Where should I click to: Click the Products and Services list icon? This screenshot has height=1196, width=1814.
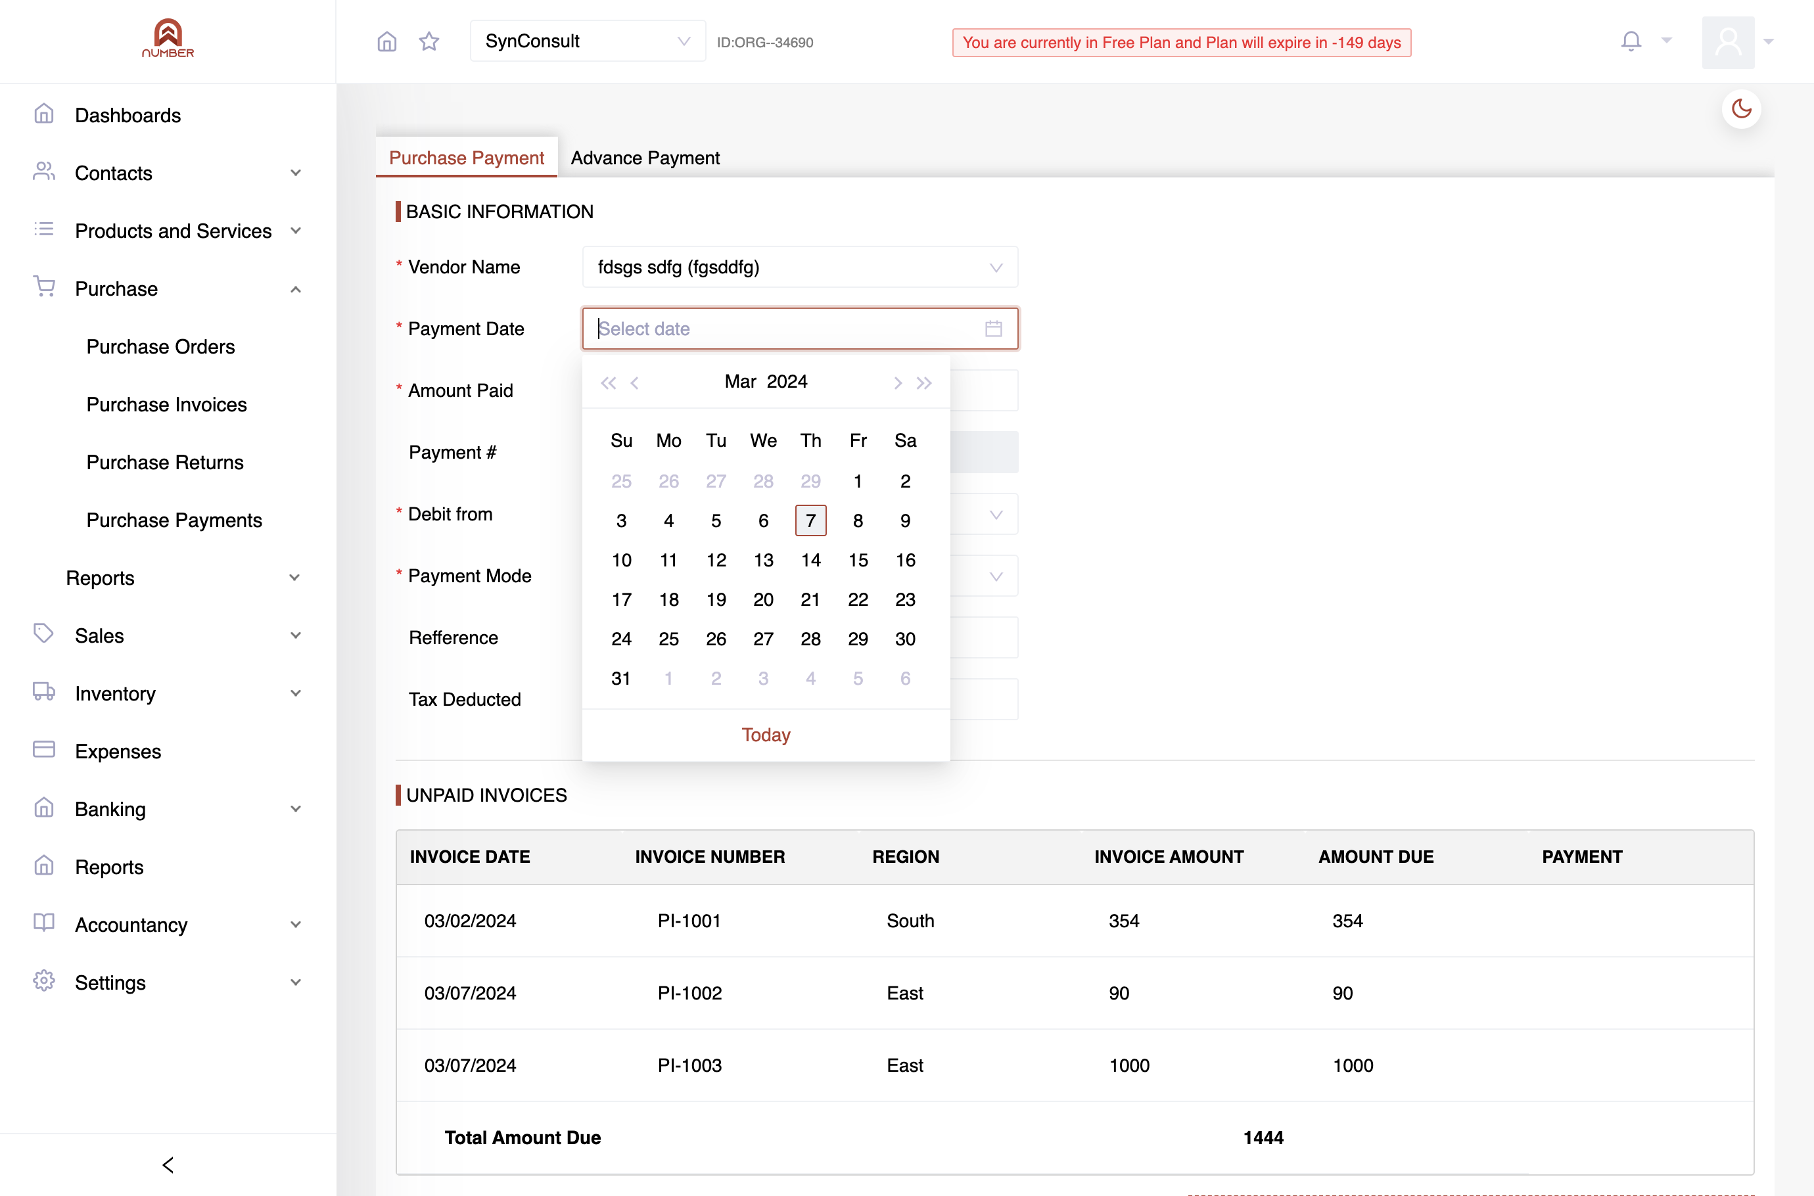44,229
